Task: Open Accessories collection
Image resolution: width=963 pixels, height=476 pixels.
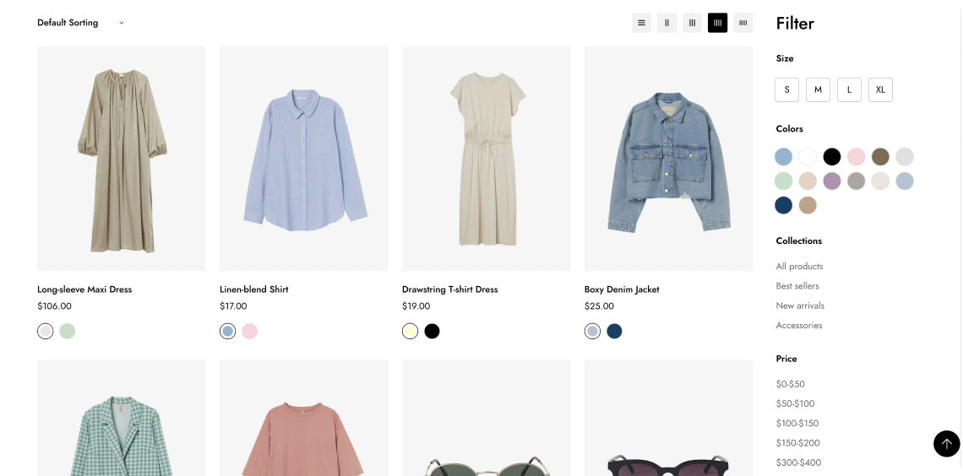Action: coord(798,325)
